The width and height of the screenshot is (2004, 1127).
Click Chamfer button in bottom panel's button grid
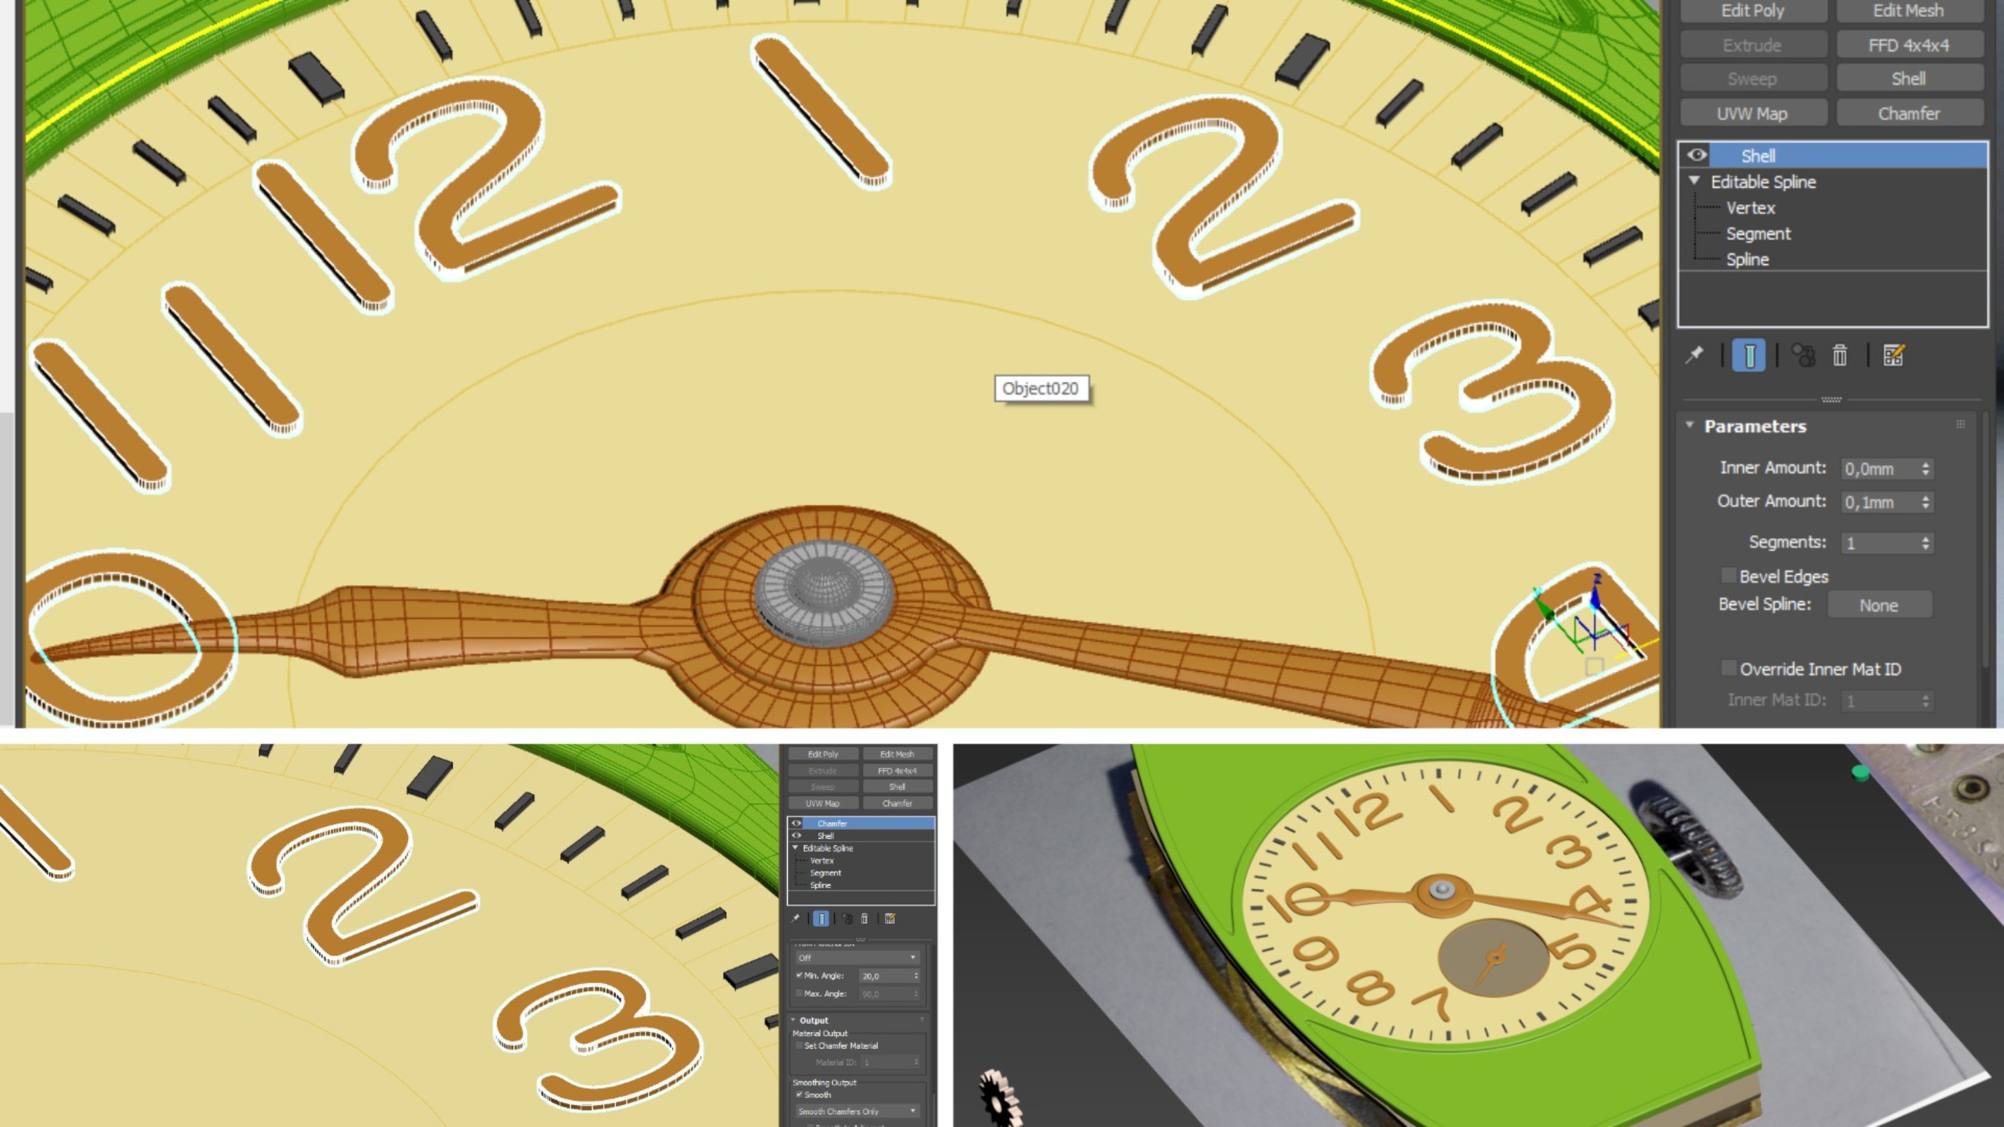[x=897, y=804]
